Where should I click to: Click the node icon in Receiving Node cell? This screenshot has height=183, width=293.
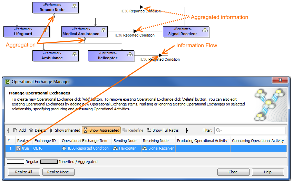click(145, 149)
